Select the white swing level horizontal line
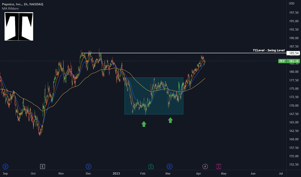This screenshot has width=301, height=177. [184, 53]
